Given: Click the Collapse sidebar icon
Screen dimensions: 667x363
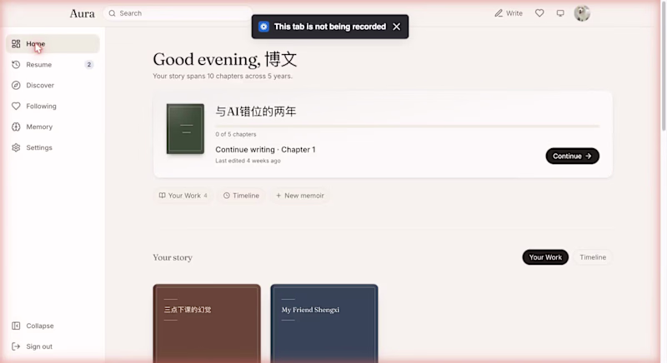Looking at the screenshot, I should click(16, 326).
